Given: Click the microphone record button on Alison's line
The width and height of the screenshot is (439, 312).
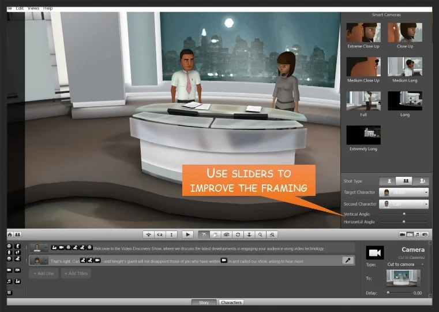Looking at the screenshot, I should [x=348, y=261].
